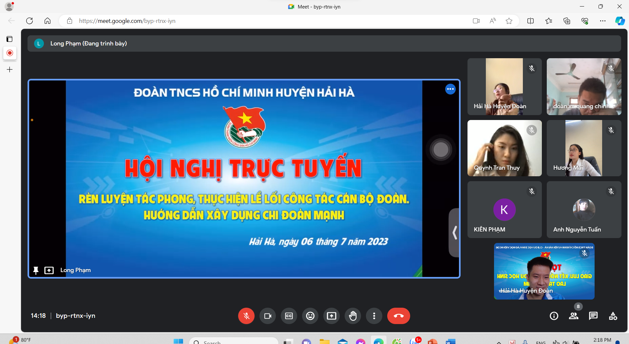
Task: Click the Present now share-screen button
Action: pos(332,316)
